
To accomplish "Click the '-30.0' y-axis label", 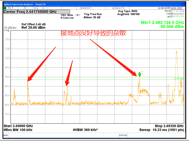I will 7,77.
